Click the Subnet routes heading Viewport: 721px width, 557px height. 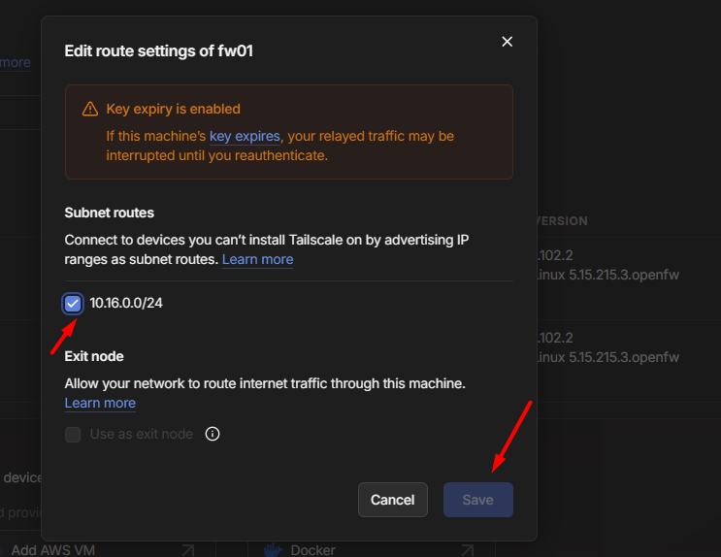(110, 213)
